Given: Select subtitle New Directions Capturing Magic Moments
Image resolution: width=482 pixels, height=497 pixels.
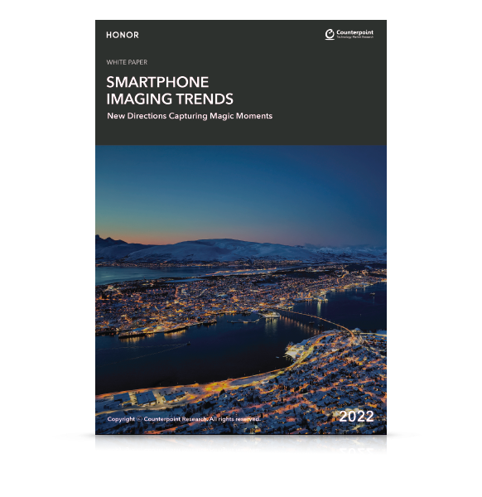Looking at the screenshot, I should coord(190,116).
